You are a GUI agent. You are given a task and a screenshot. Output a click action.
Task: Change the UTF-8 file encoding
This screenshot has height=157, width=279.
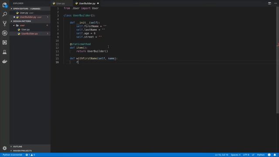[x=246, y=155]
